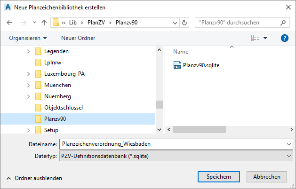Screen dimensions: 296x189
Task: Select the Legenden folder icon
Action: [39, 51]
